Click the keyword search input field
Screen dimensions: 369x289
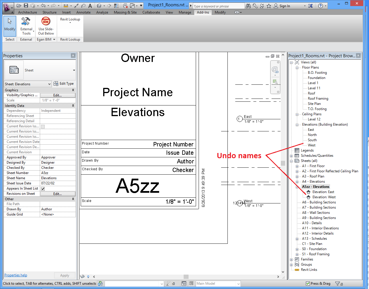point(219,6)
